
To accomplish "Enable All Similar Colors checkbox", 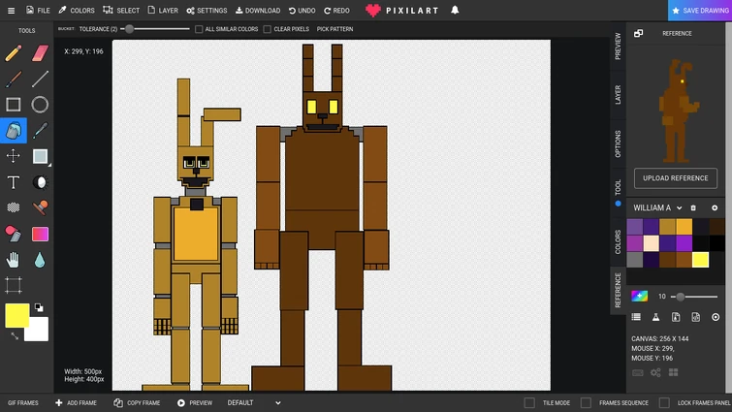I will 199,29.
